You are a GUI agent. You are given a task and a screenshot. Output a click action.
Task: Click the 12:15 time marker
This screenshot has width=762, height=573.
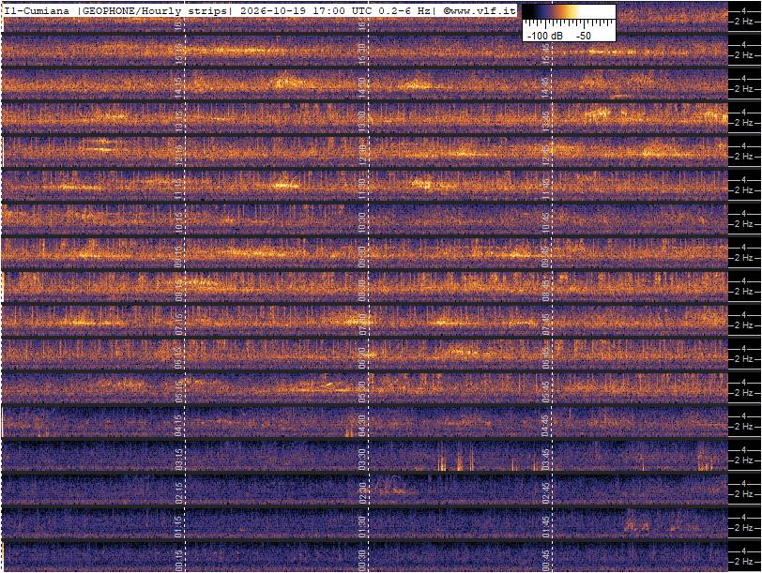coord(178,154)
